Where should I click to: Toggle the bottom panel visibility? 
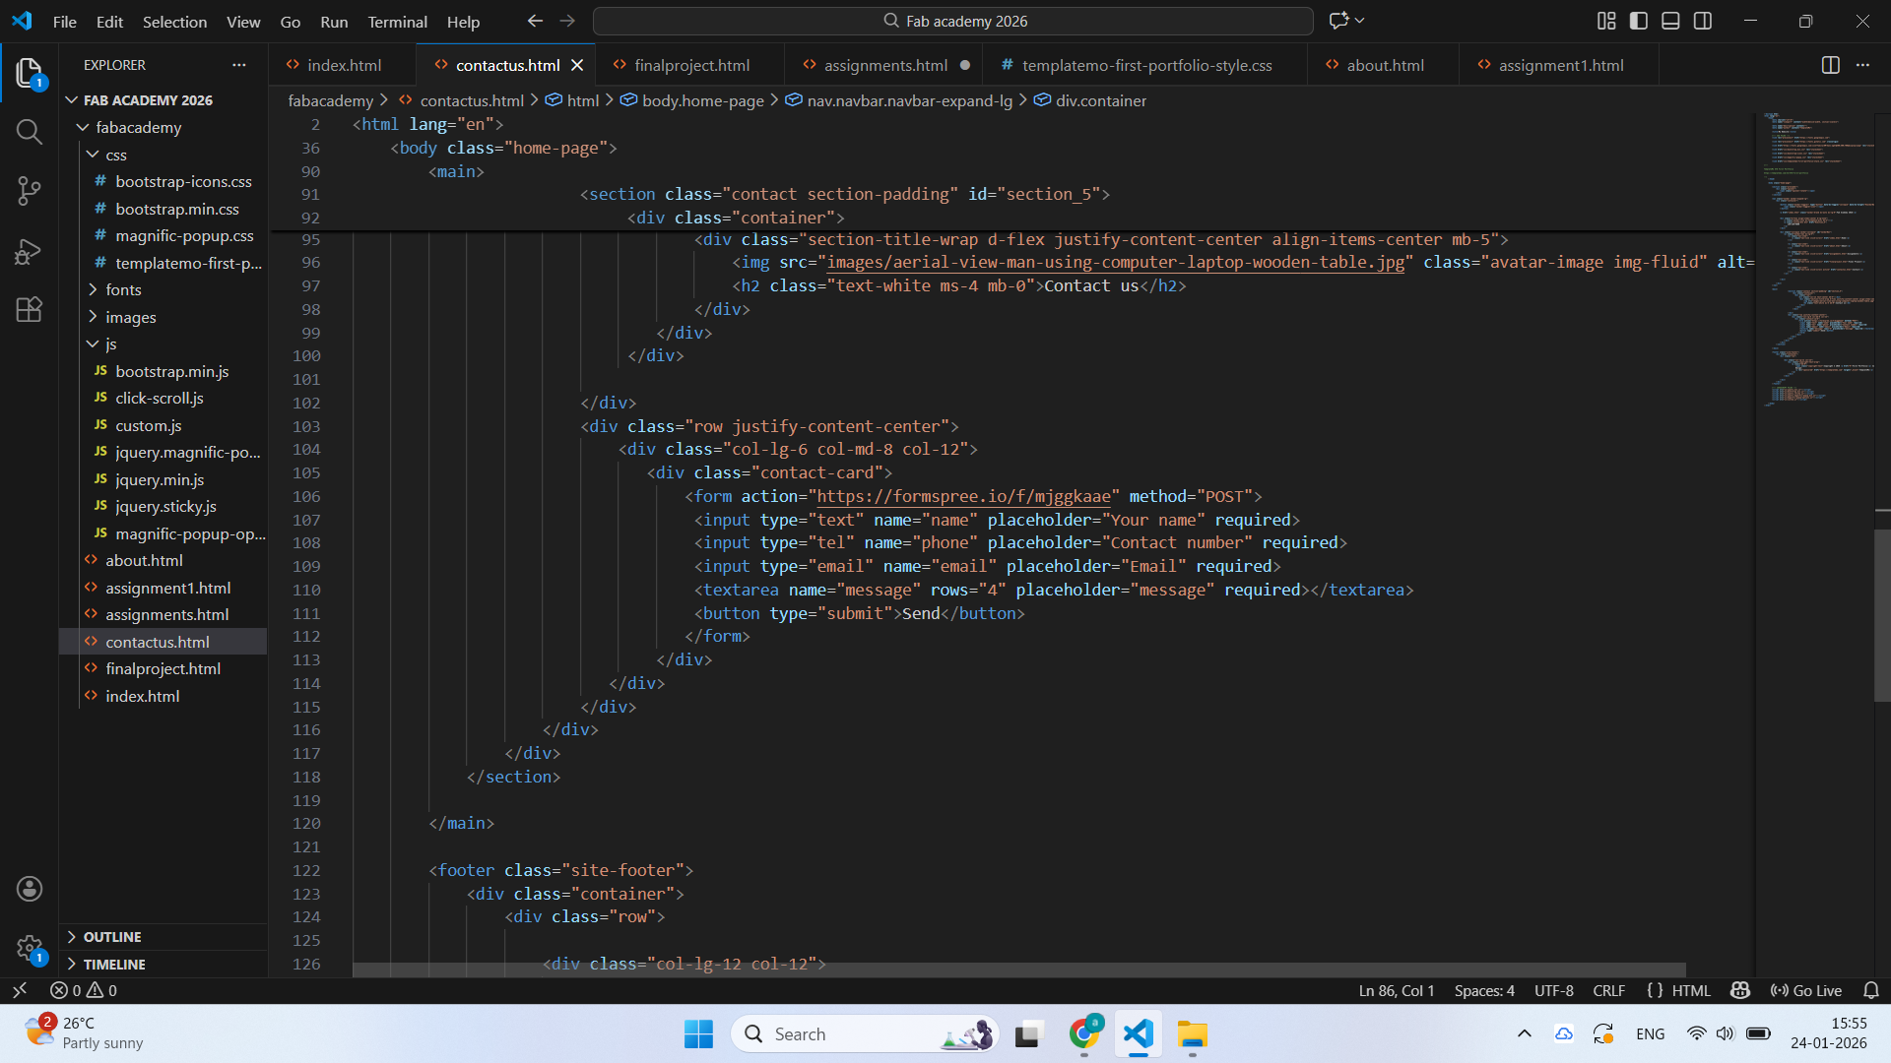[x=1670, y=21]
